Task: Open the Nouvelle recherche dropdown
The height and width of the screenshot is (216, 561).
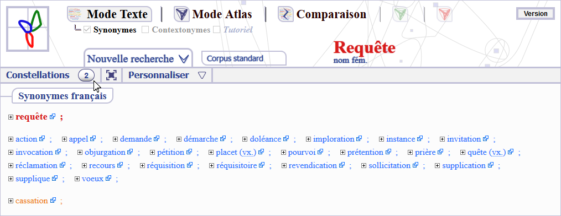Action: [138, 58]
